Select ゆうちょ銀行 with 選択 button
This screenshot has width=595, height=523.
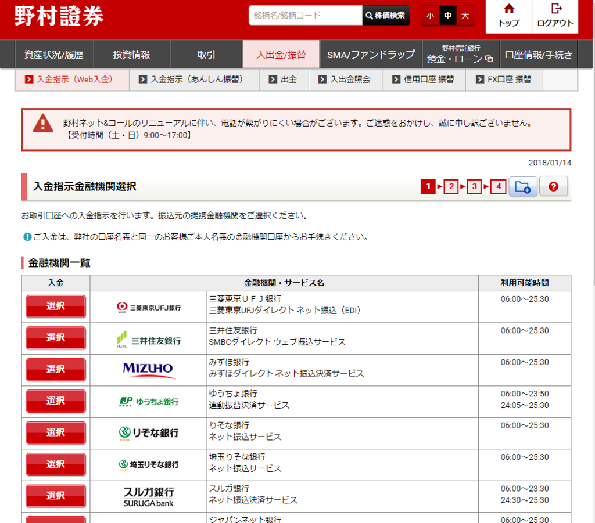56,401
